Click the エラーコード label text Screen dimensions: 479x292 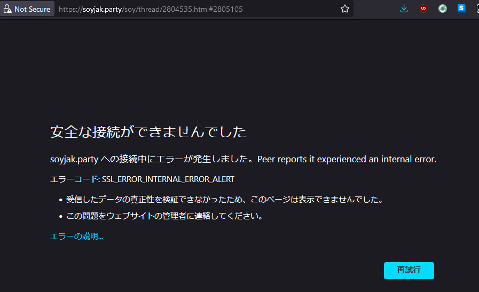point(75,179)
